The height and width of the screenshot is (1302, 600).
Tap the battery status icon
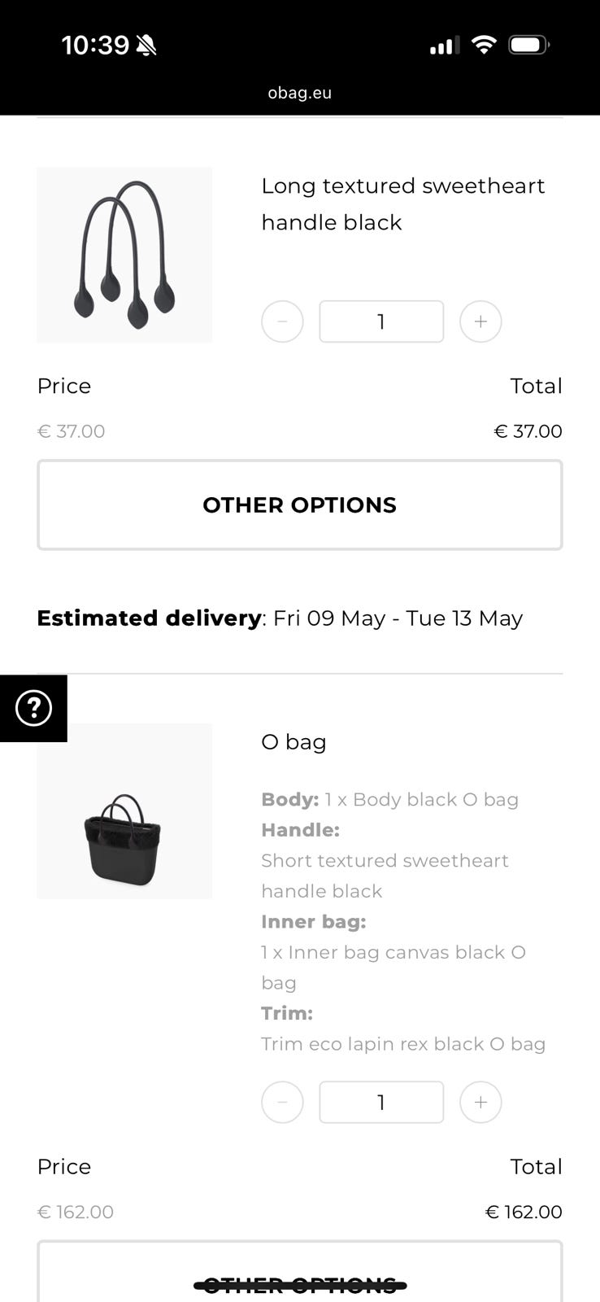528,45
